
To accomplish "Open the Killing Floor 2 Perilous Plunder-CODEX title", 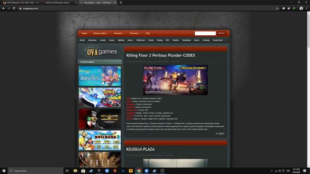I will point(160,56).
